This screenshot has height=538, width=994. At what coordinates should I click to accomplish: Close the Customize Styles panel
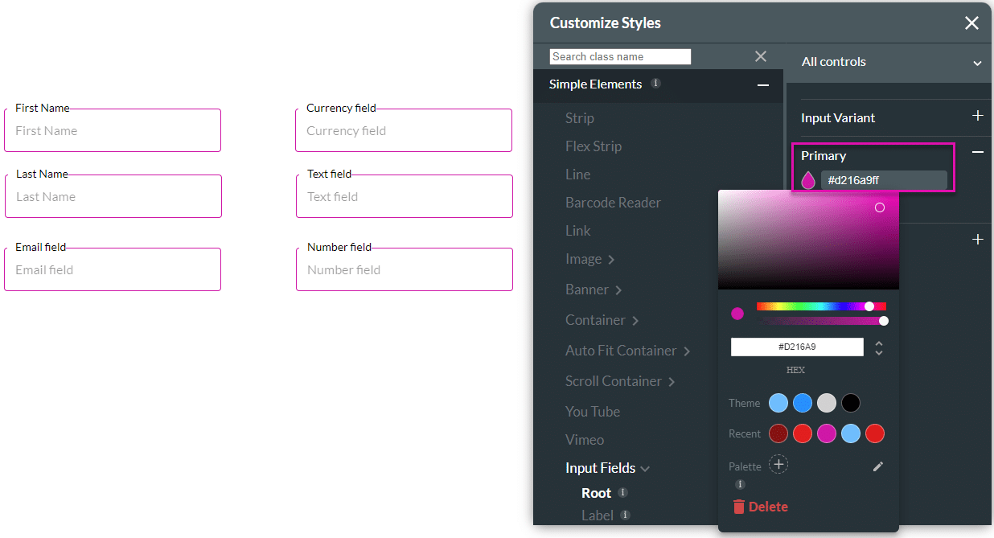[971, 23]
